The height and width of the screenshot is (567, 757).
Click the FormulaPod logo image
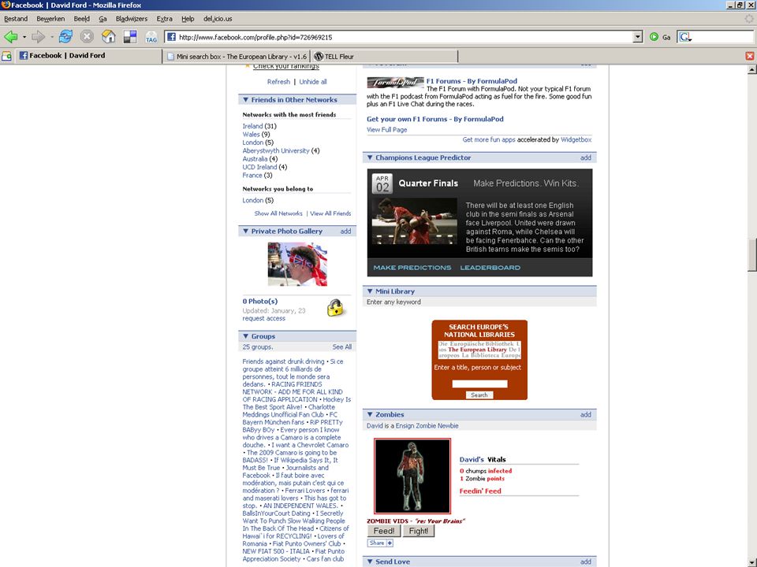tap(395, 83)
